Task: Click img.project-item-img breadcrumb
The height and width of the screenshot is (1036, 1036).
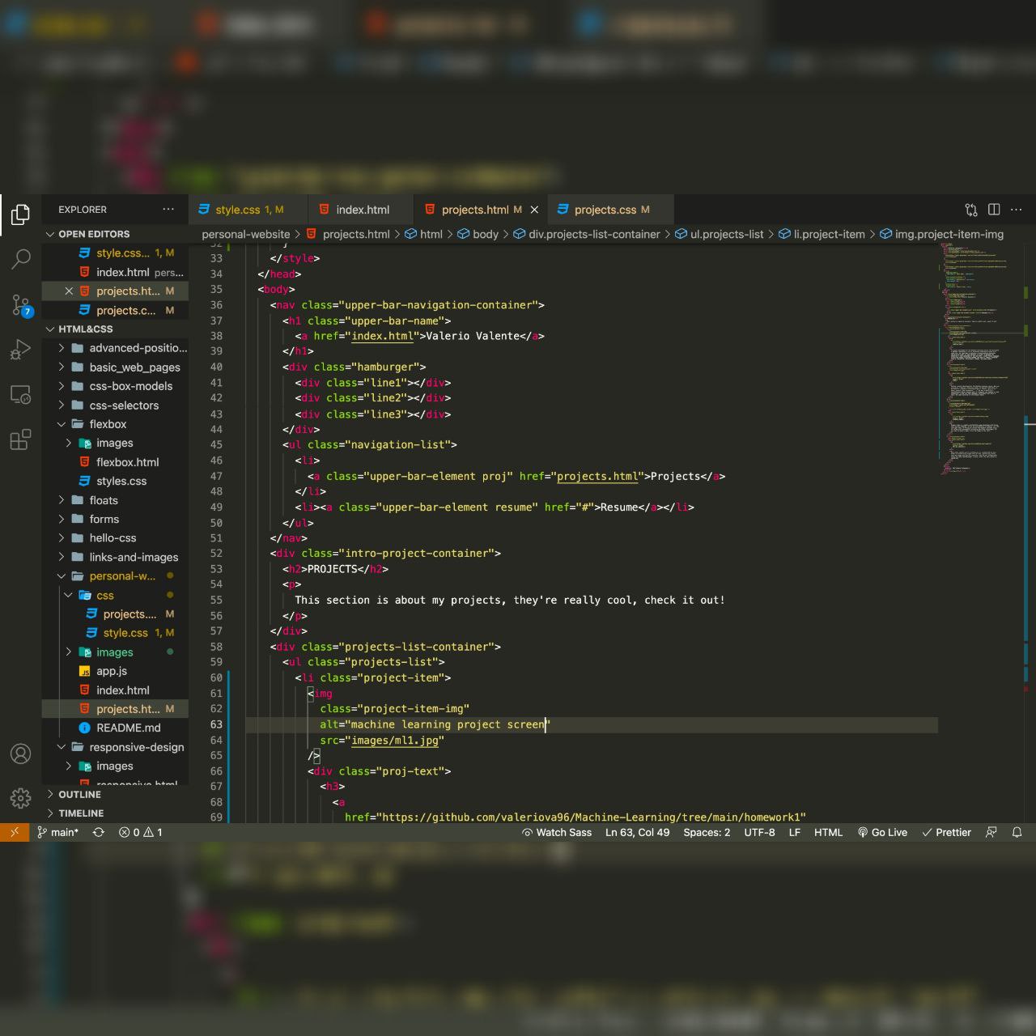Action: pos(940,234)
